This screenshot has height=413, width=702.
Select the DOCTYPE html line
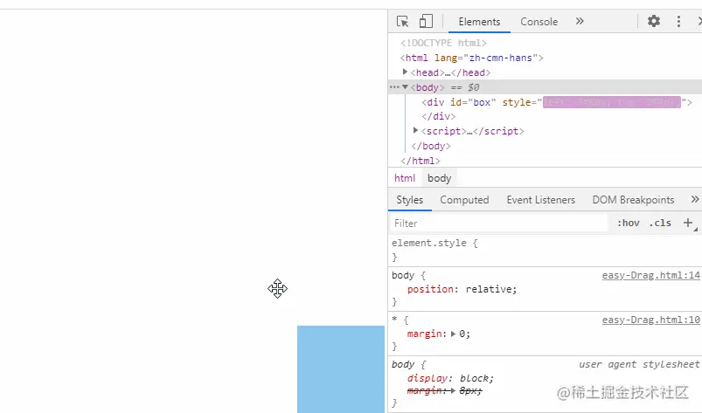(443, 43)
